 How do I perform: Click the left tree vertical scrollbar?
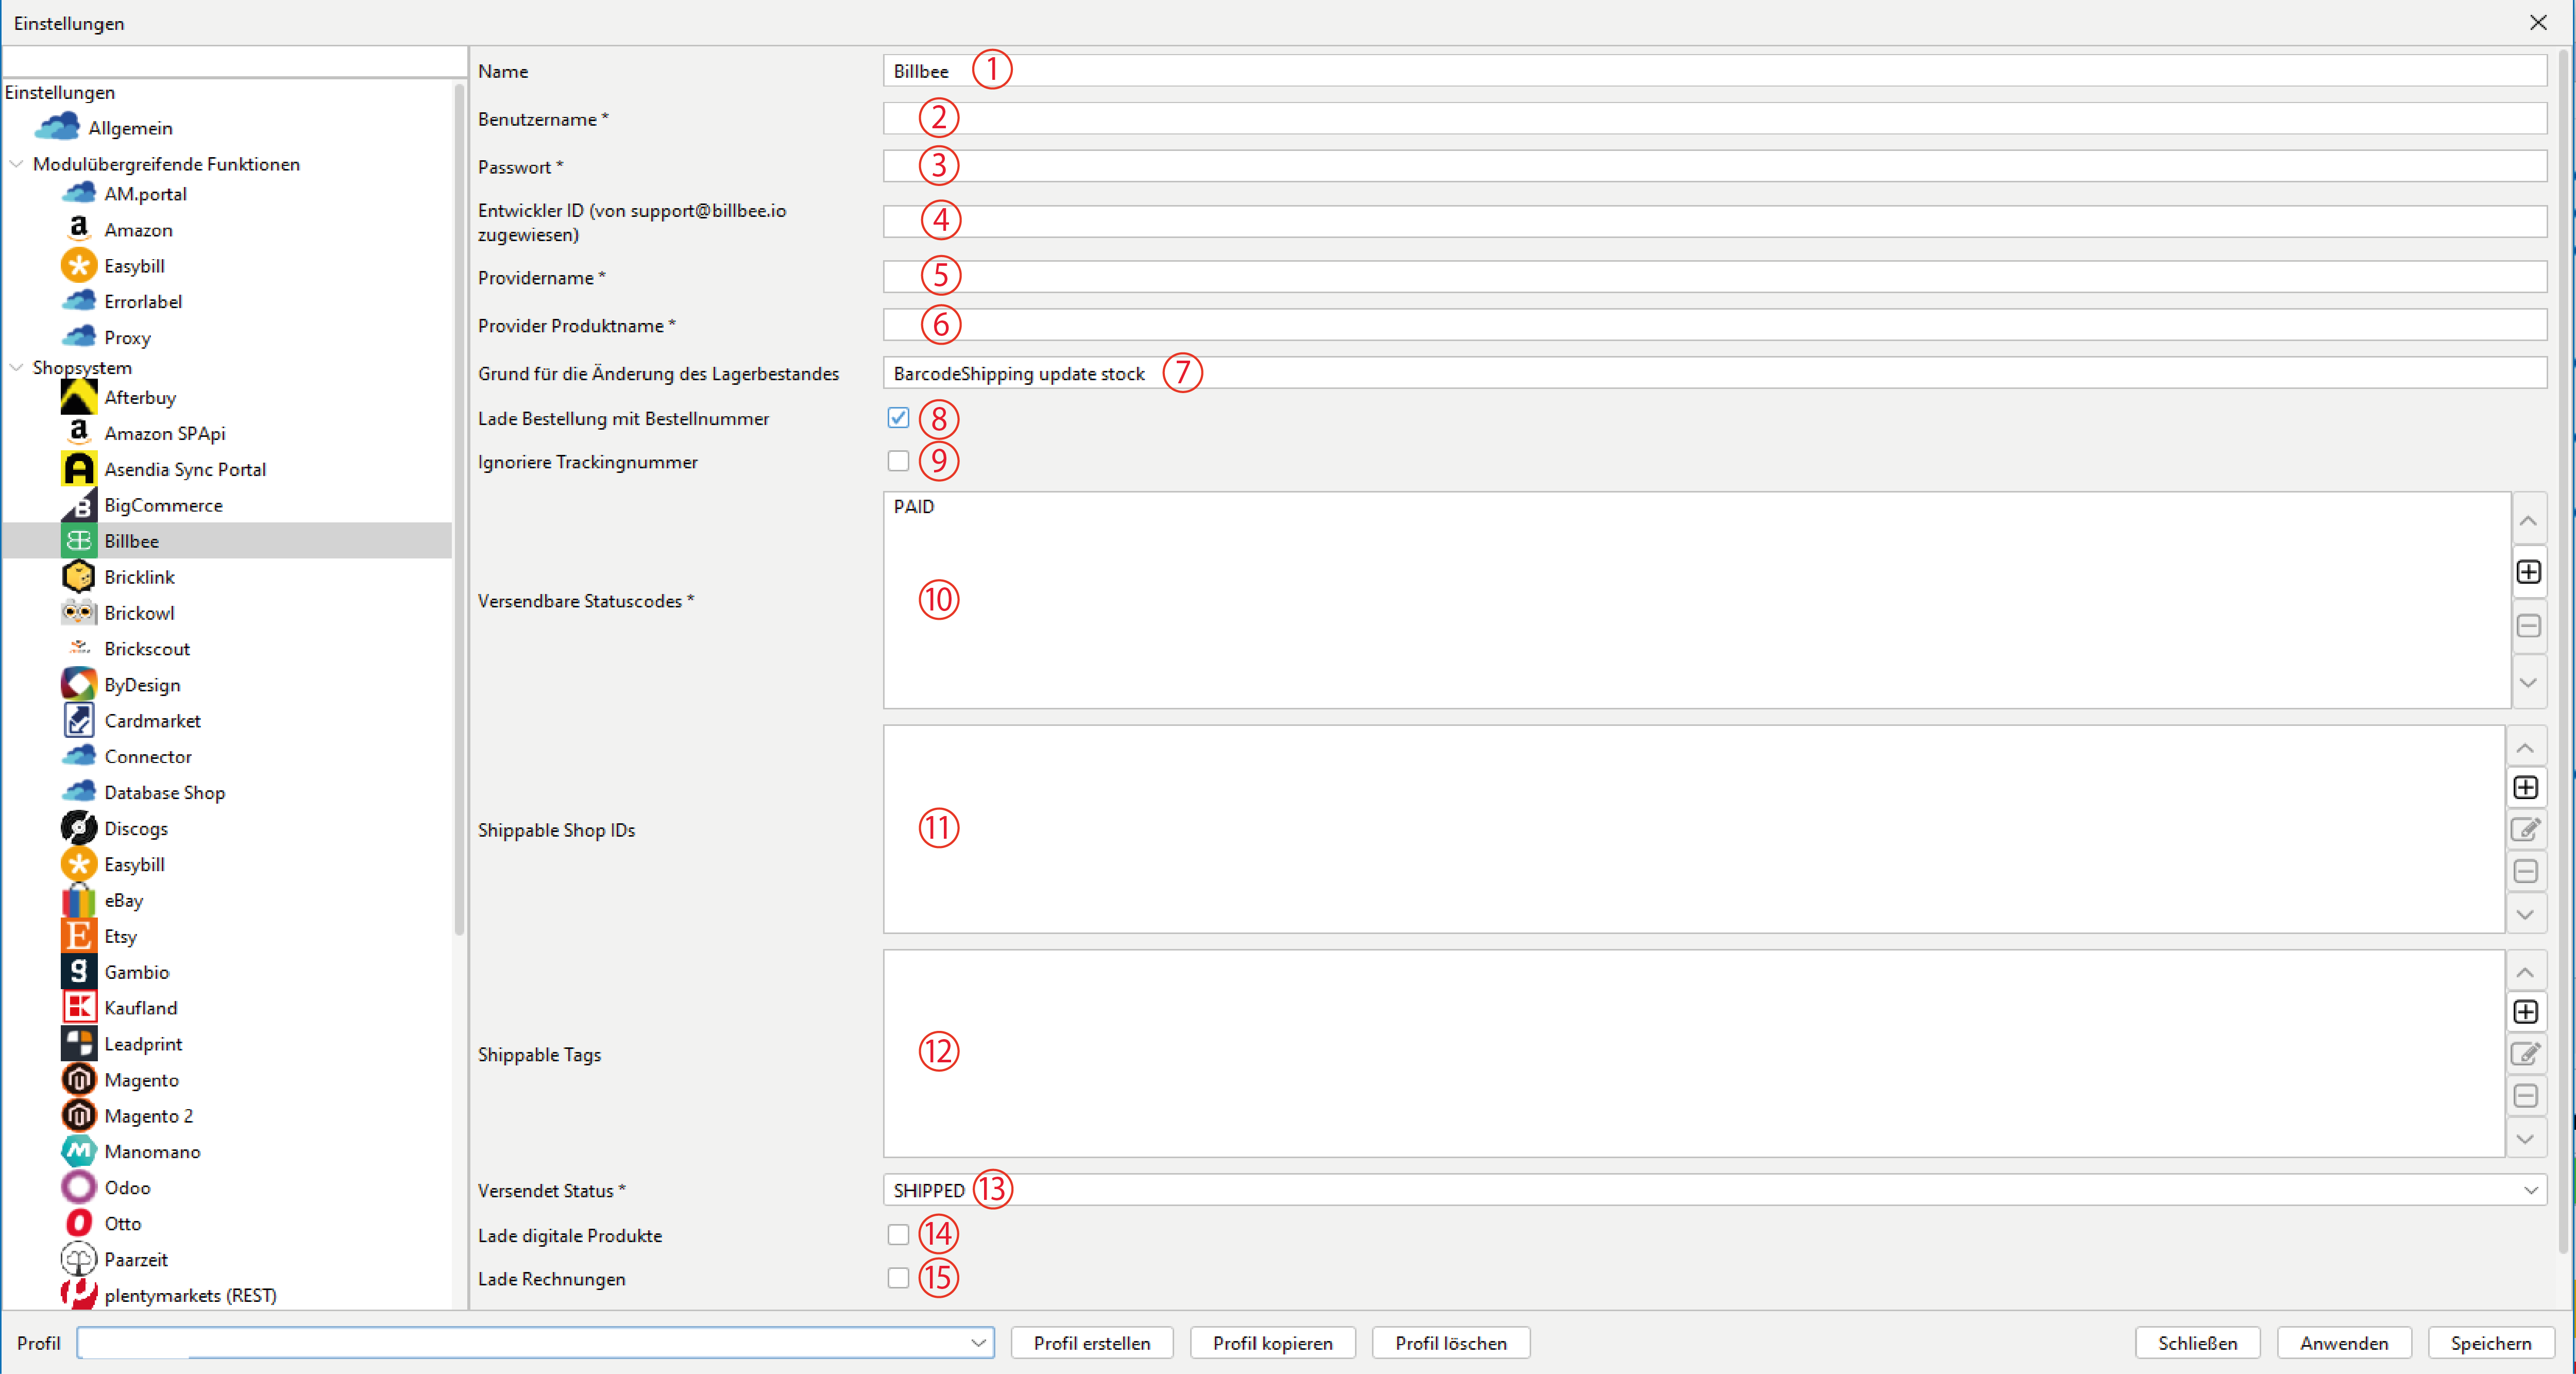(459, 510)
